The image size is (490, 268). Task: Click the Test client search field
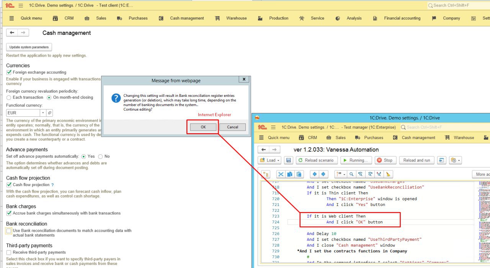coord(458,5)
